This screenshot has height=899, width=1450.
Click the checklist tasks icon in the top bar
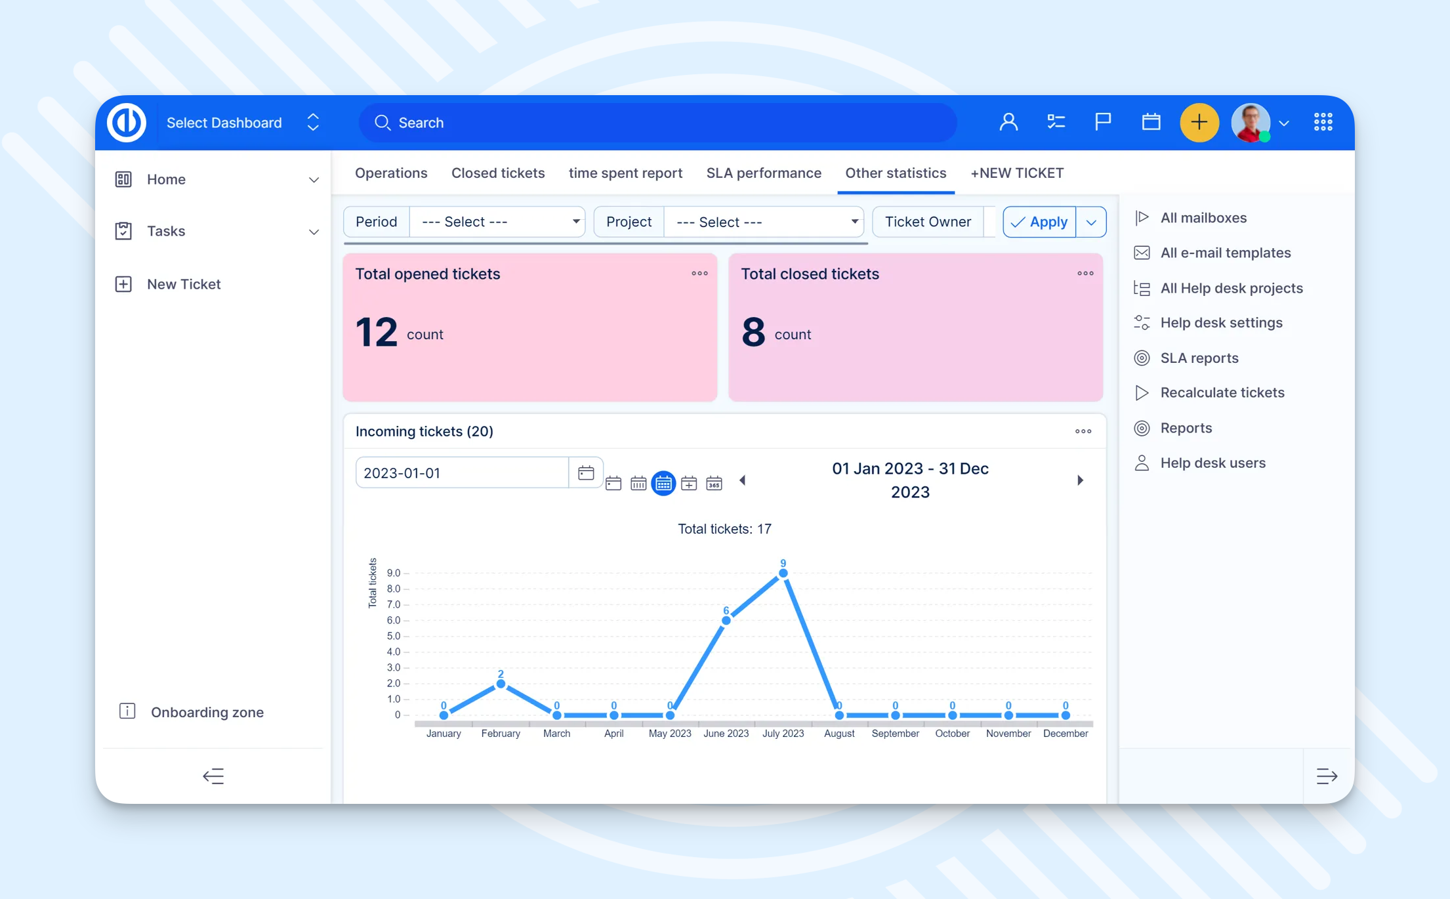coord(1056,121)
